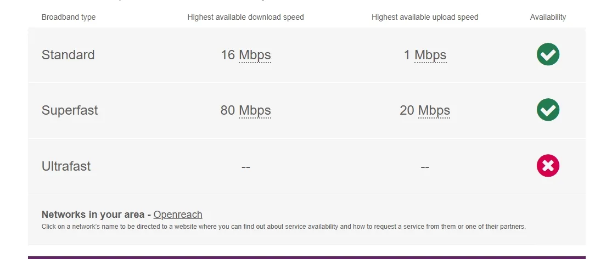
Task: Click the Networks in your area heading
Action: (93, 214)
